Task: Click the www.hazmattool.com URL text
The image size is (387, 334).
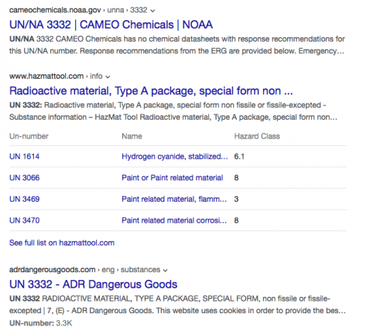Action: (x=46, y=77)
